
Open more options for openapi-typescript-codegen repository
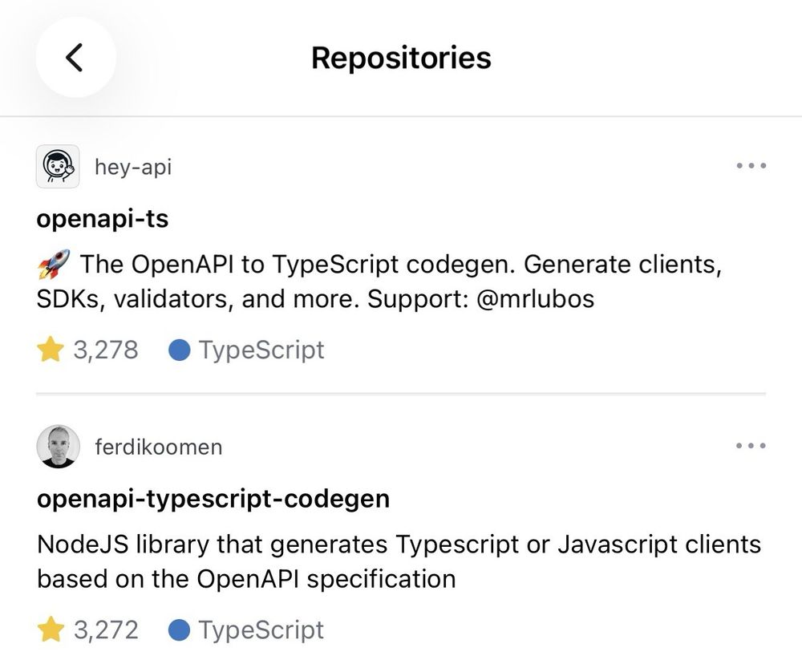(x=751, y=447)
